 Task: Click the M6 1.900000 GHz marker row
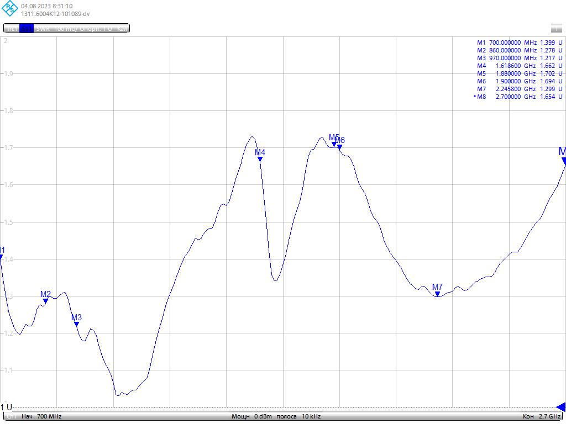tap(520, 82)
